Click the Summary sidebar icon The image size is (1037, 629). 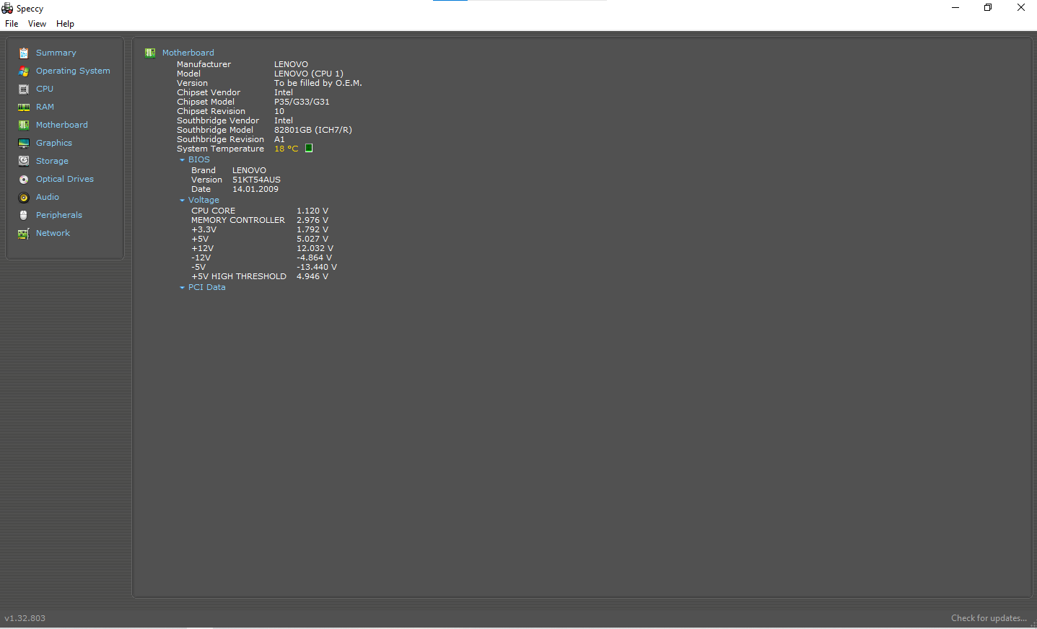24,53
